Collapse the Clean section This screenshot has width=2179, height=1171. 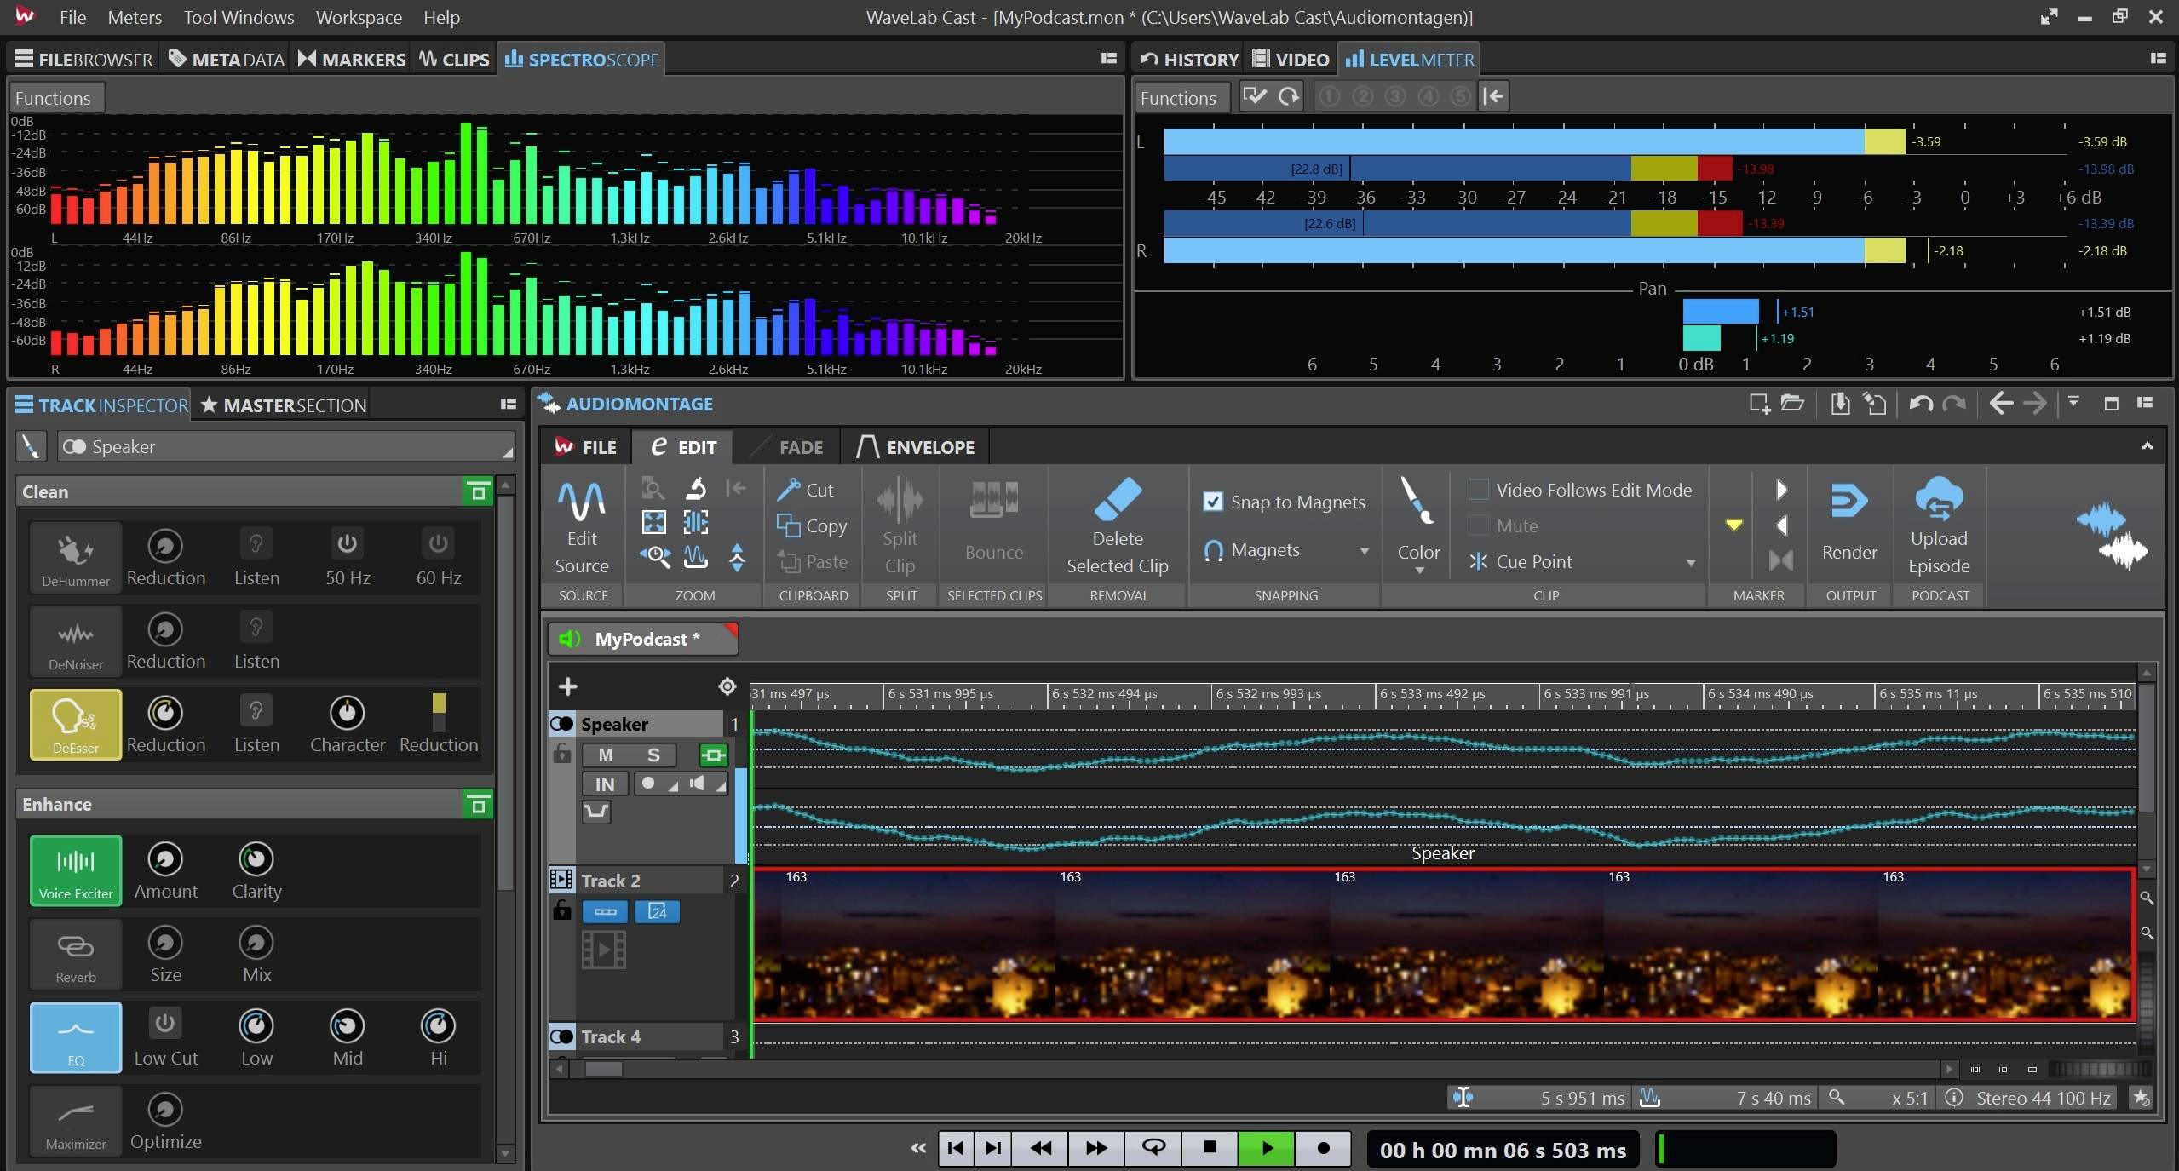(x=478, y=491)
